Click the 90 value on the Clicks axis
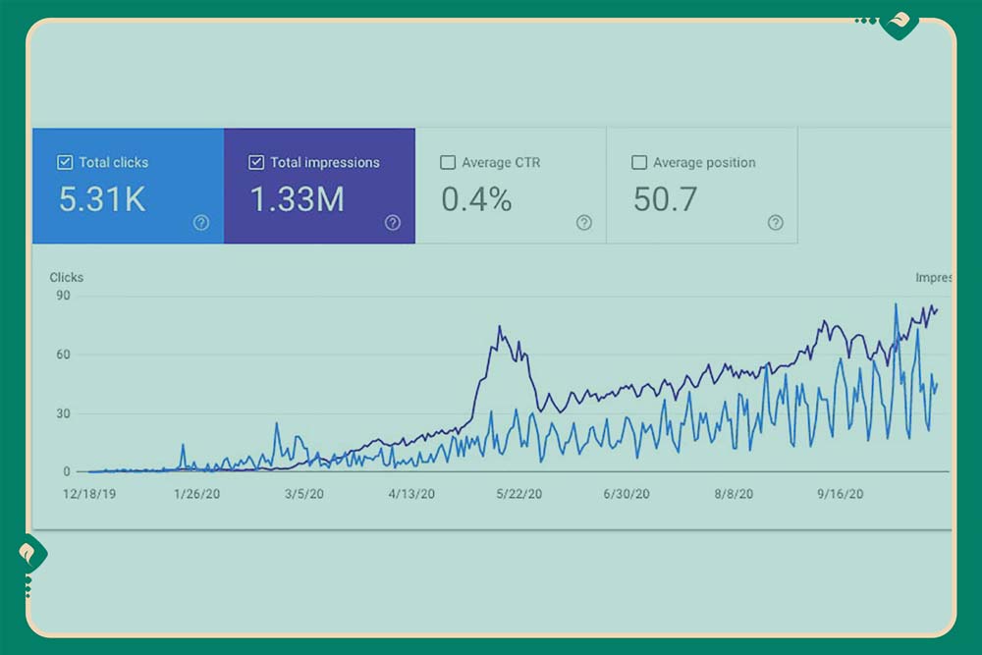This screenshot has height=655, width=982. (63, 296)
